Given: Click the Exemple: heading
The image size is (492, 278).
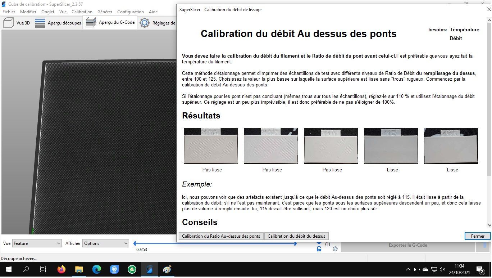Looking at the screenshot, I should 197,184.
